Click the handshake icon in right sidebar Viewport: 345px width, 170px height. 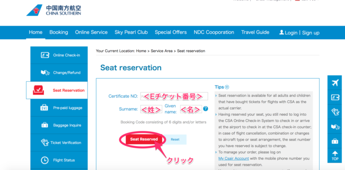click(x=335, y=127)
